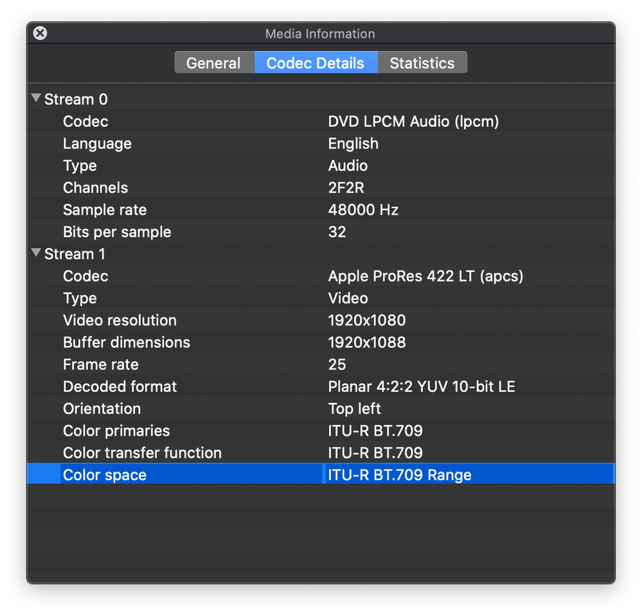Select the Buffer dimensions row
The height and width of the screenshot is (615, 642).
[x=127, y=343]
